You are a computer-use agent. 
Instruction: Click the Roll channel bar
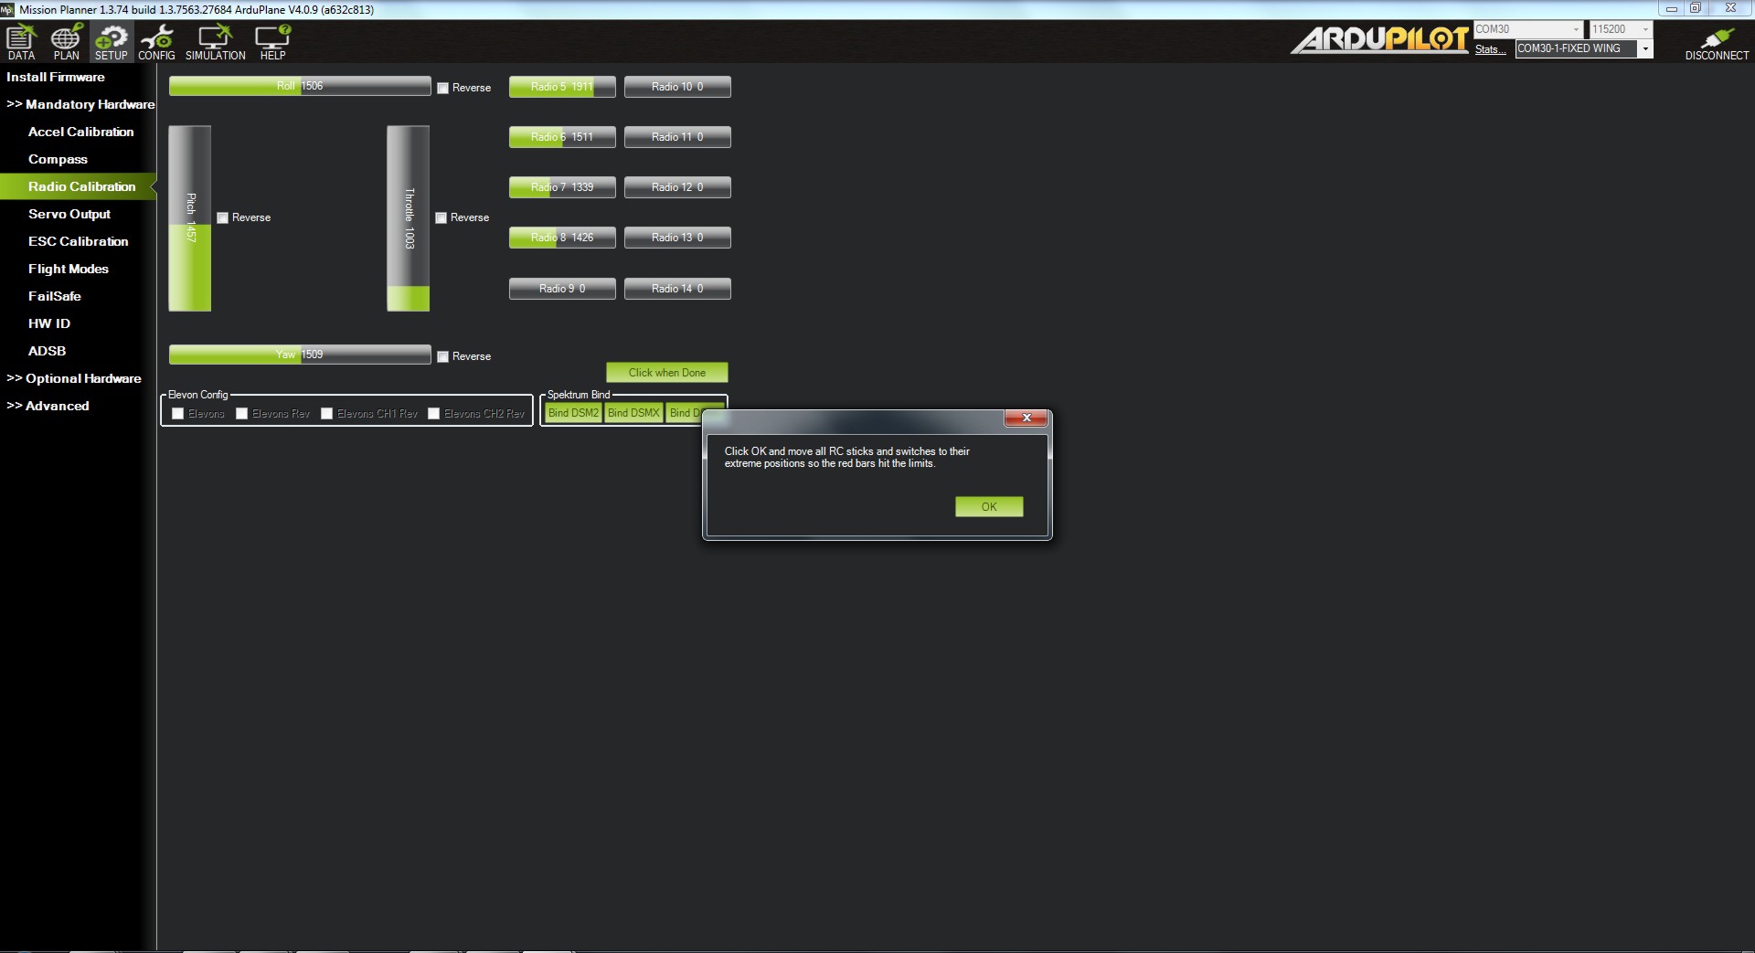[x=300, y=86]
